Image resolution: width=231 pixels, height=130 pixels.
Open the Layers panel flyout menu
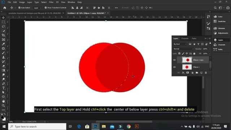click(210, 39)
